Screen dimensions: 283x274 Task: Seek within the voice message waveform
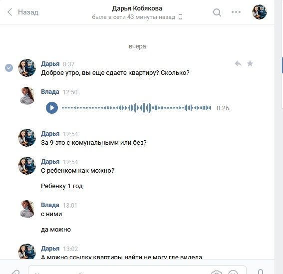coord(136,108)
